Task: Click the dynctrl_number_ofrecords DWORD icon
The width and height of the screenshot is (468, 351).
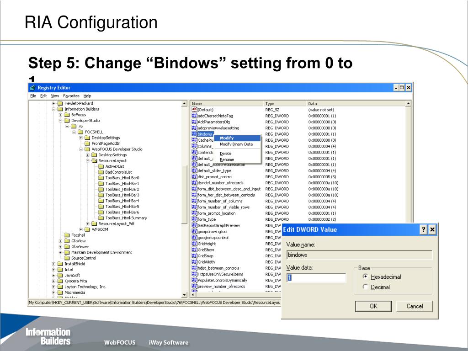Action: 194,183
